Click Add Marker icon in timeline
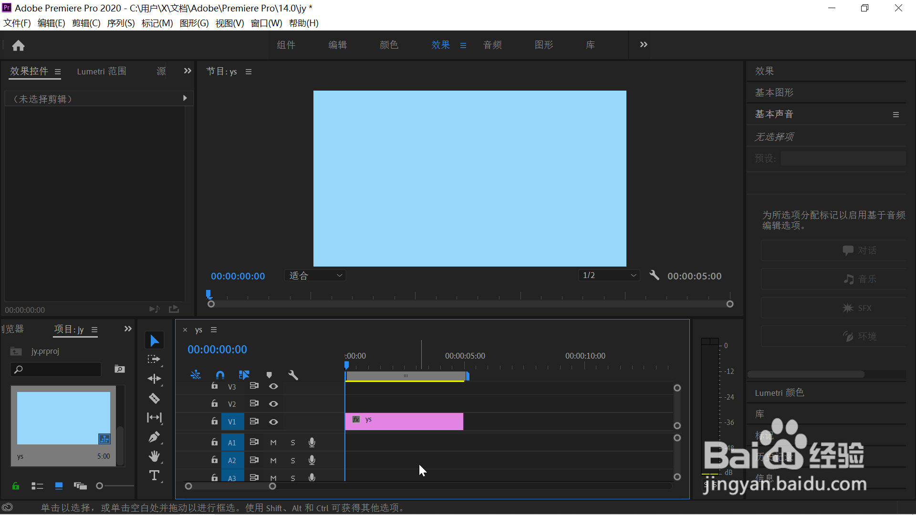Viewport: 916px width, 515px height. (269, 375)
